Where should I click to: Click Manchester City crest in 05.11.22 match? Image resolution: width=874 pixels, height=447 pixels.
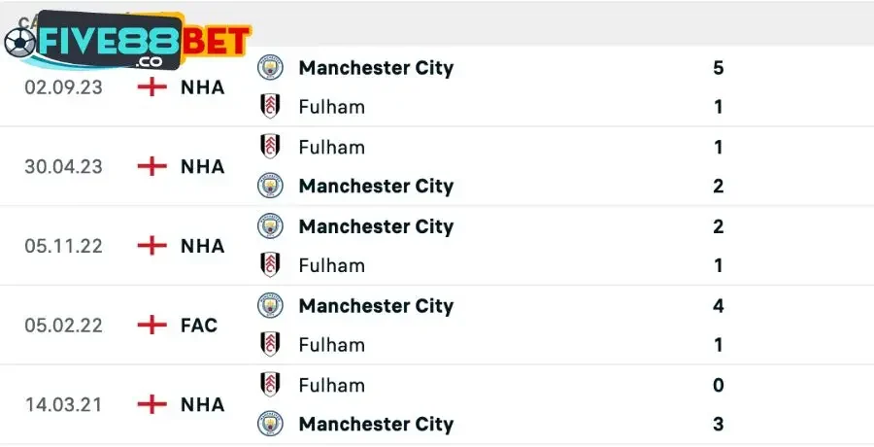[270, 226]
